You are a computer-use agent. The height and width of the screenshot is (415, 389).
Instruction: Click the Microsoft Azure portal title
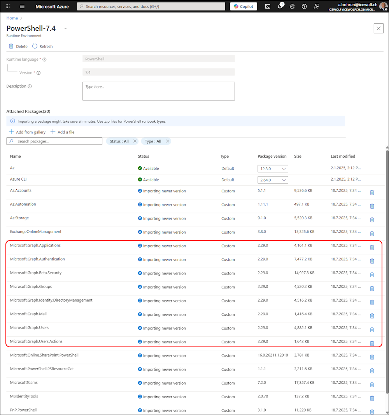pos(52,7)
